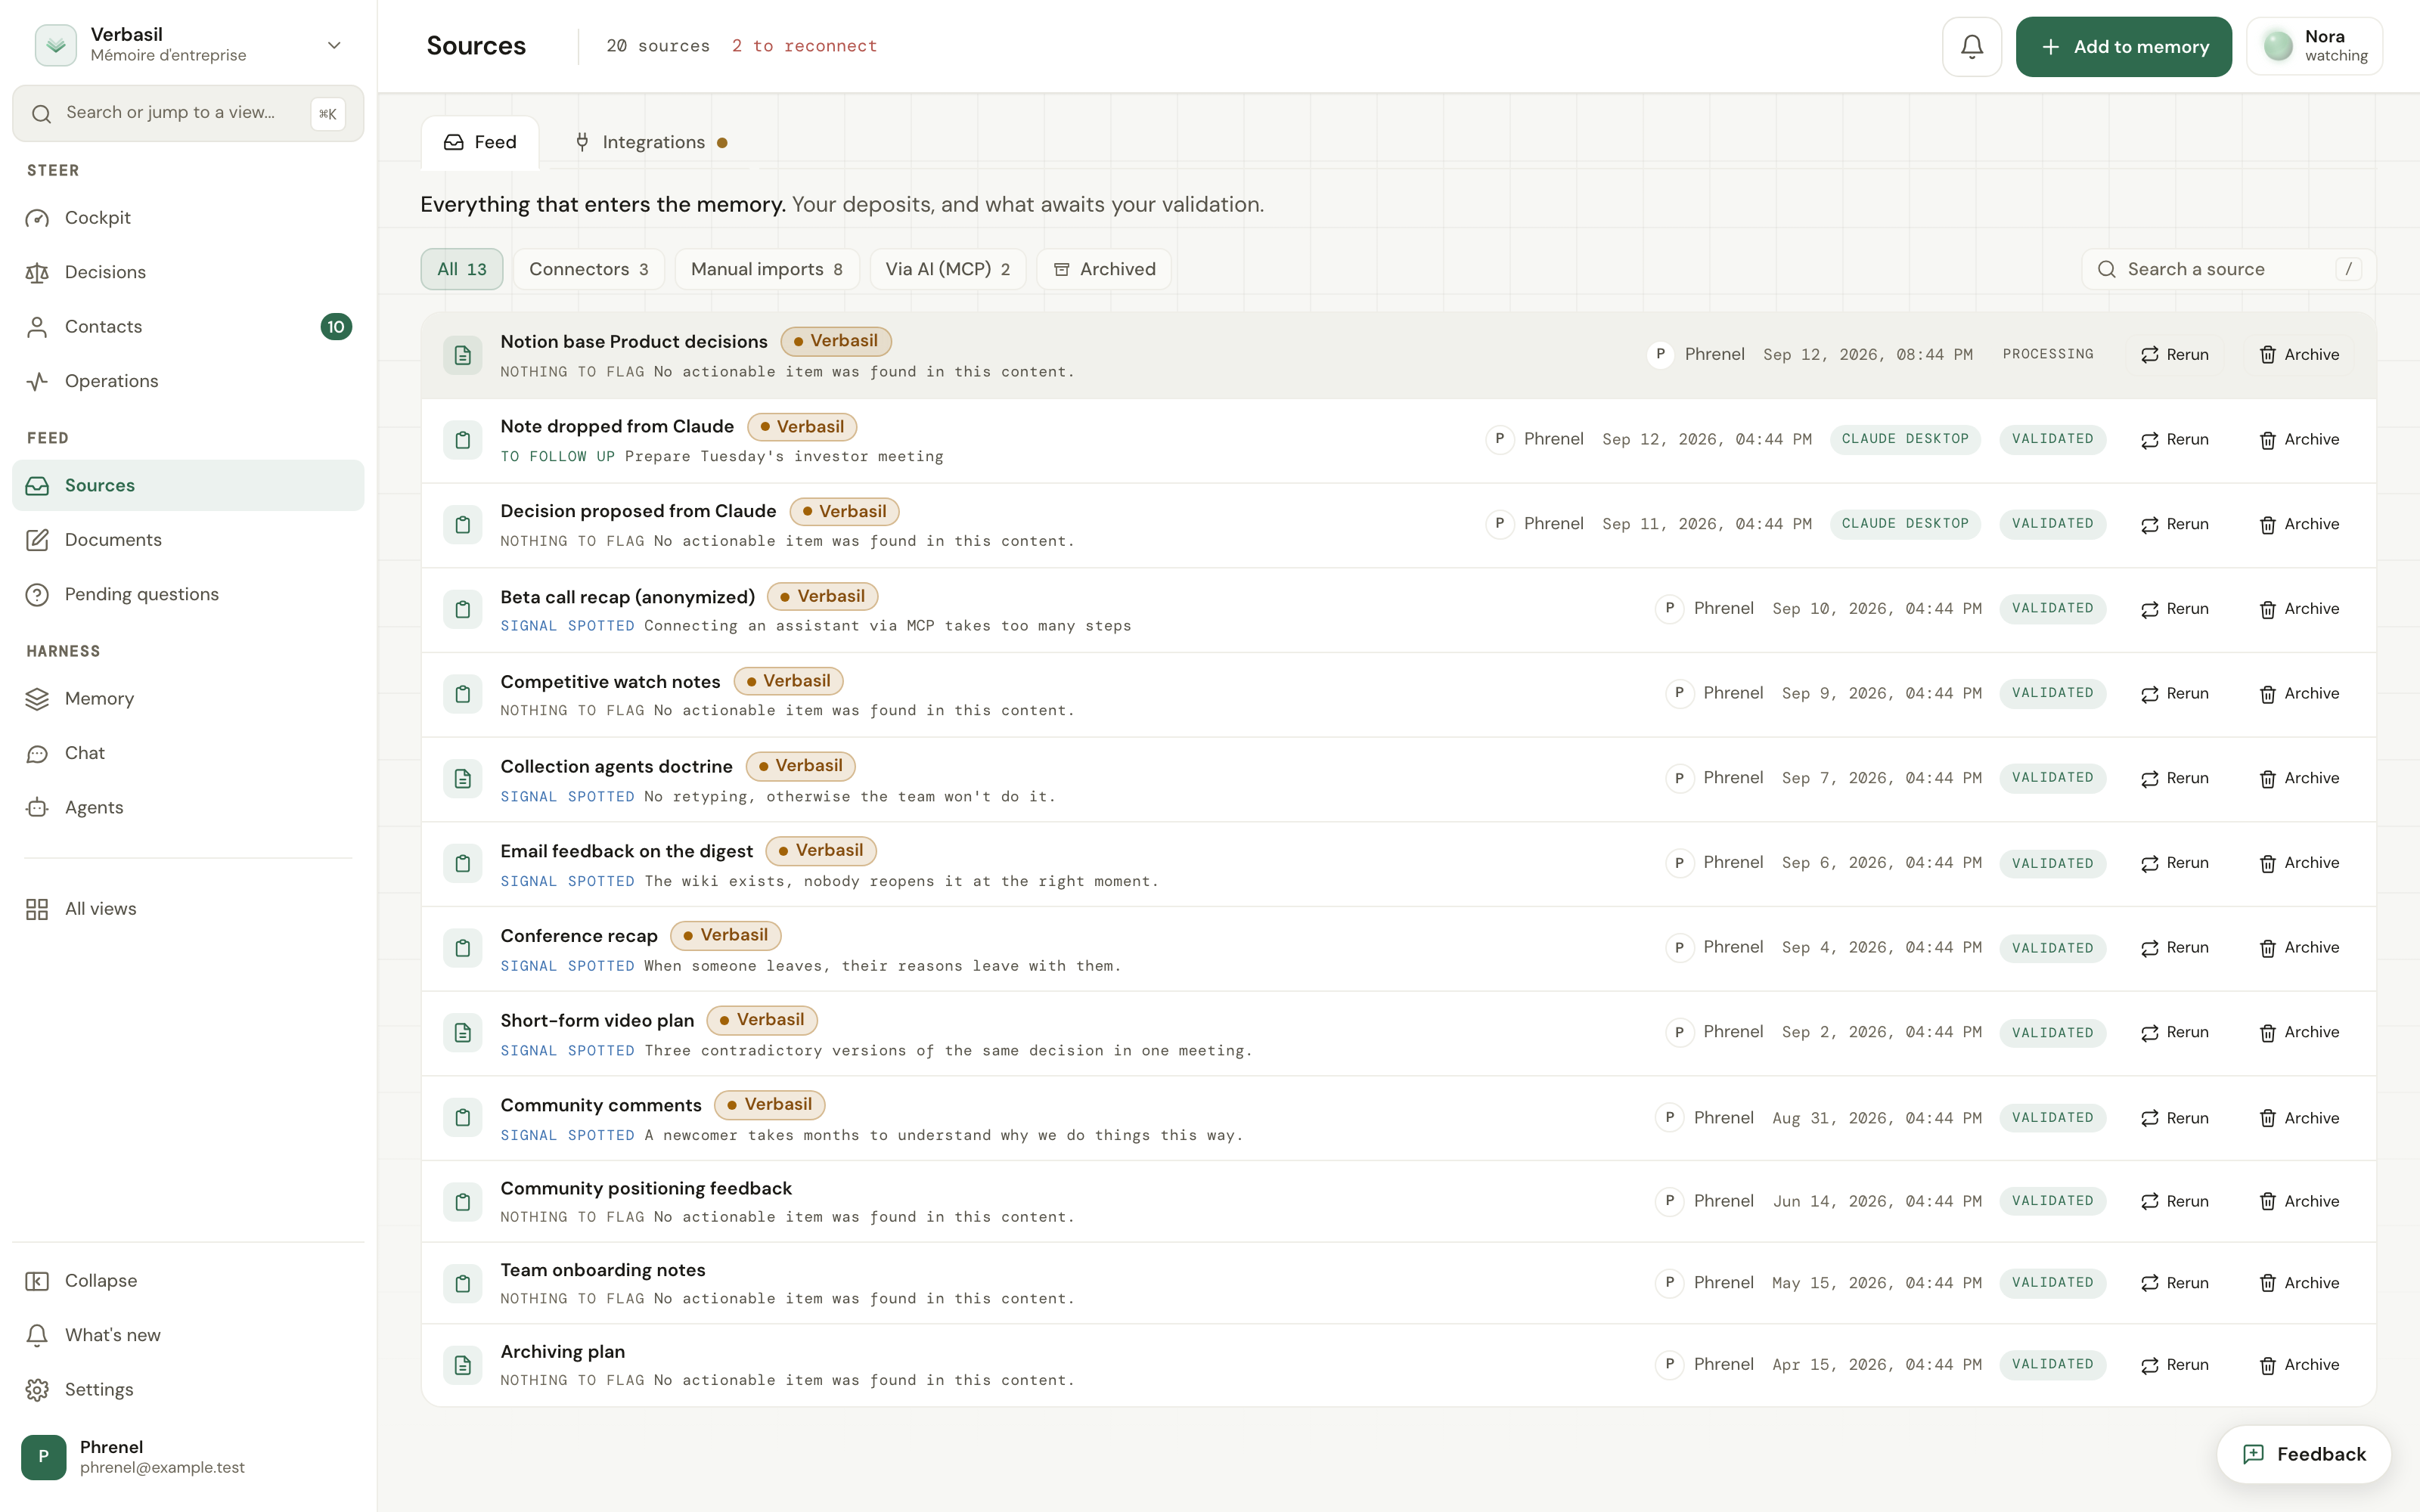This screenshot has width=2420, height=1512.
Task: Filter by Via AI (MCP)
Action: coord(948,269)
